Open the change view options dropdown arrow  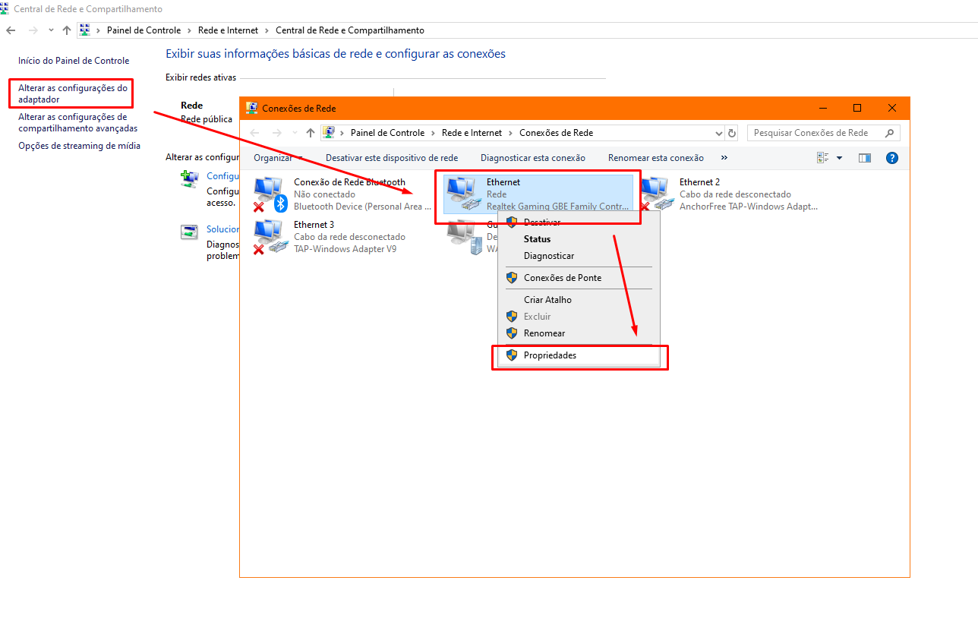pyautogui.click(x=839, y=158)
